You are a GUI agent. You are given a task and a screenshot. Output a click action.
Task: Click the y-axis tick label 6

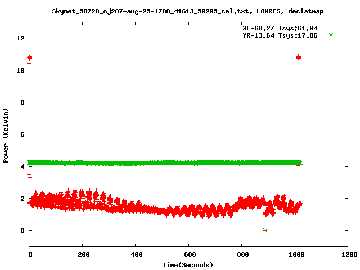22,134
